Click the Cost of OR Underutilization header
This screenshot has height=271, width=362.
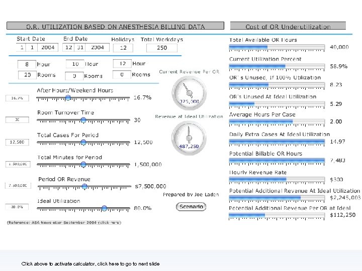(288, 26)
